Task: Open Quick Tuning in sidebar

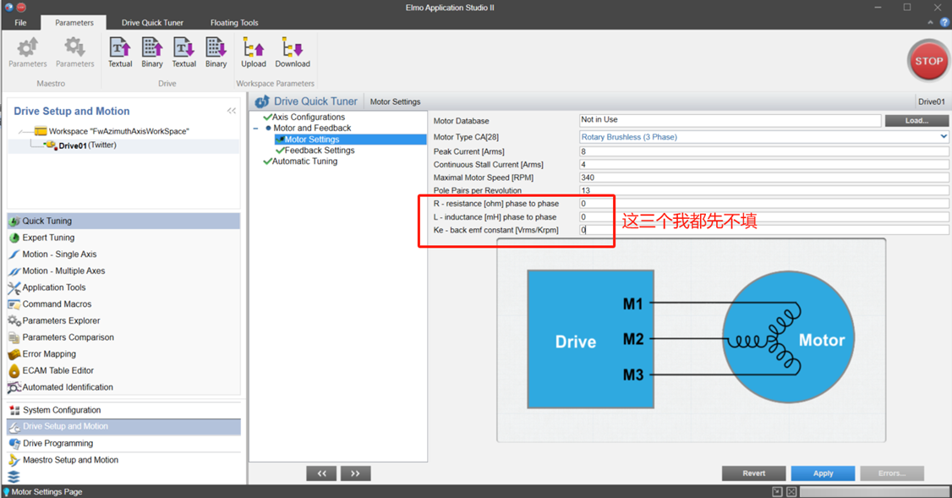Action: tap(123, 221)
